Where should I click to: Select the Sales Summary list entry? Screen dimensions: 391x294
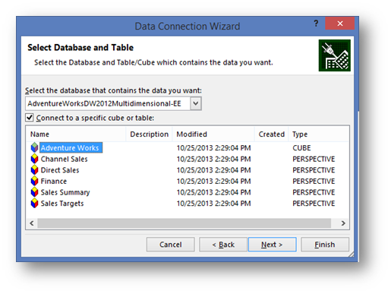pos(65,192)
